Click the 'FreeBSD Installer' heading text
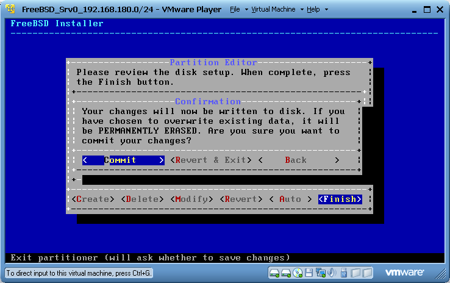 pos(57,23)
